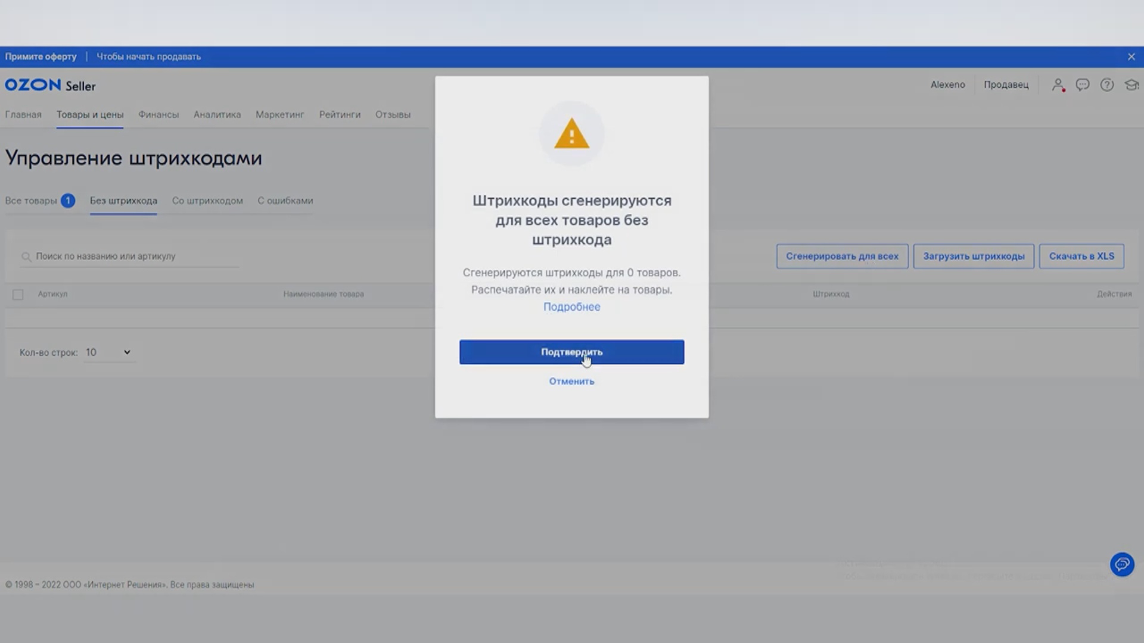The height and width of the screenshot is (643, 1144).
Task: Click the Alexeno account name
Action: pyautogui.click(x=947, y=85)
